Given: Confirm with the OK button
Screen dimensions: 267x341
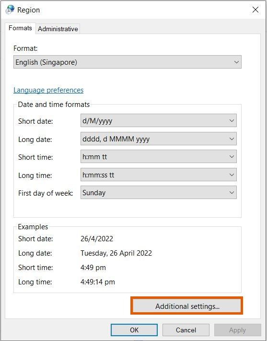Looking at the screenshot, I should [x=134, y=330].
